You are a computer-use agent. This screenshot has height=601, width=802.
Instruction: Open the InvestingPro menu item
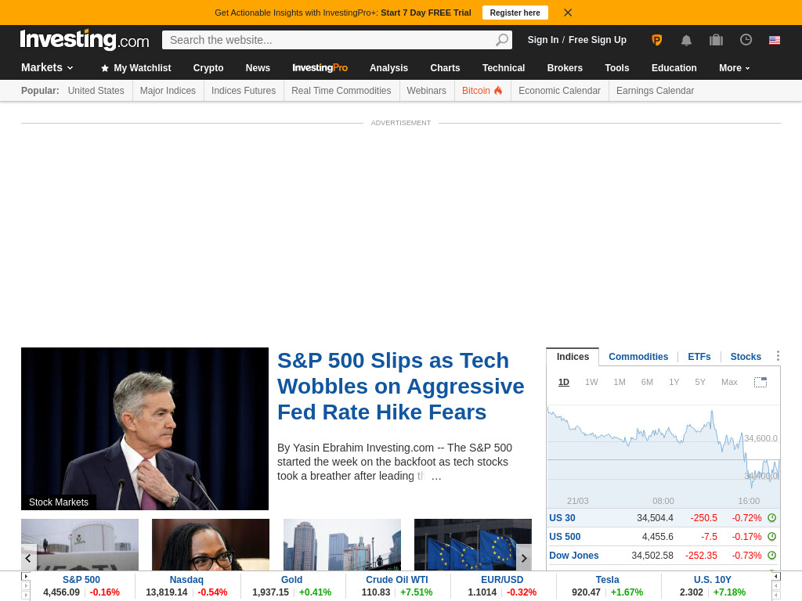click(x=320, y=68)
